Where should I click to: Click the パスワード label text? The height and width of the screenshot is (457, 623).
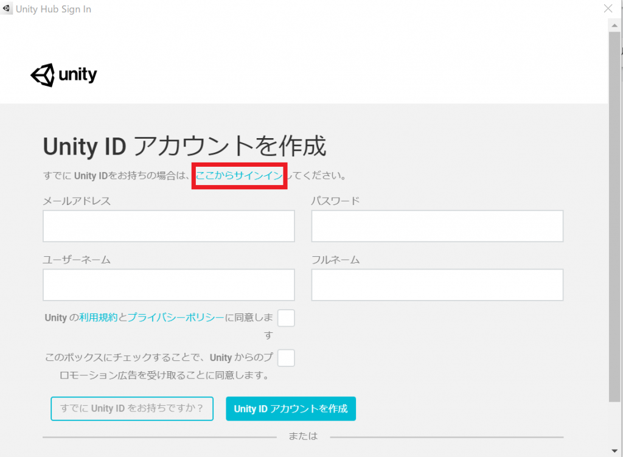click(335, 201)
